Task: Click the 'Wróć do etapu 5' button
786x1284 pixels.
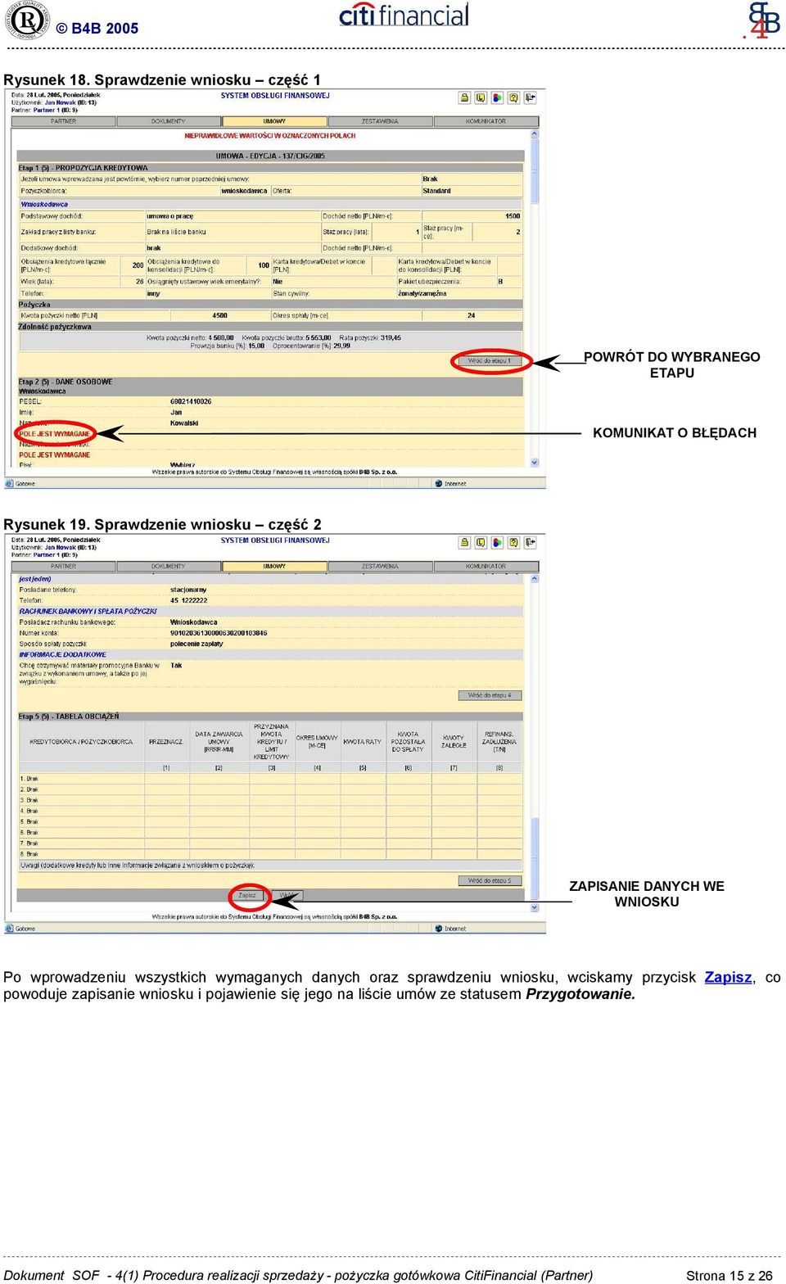Action: pos(490,880)
